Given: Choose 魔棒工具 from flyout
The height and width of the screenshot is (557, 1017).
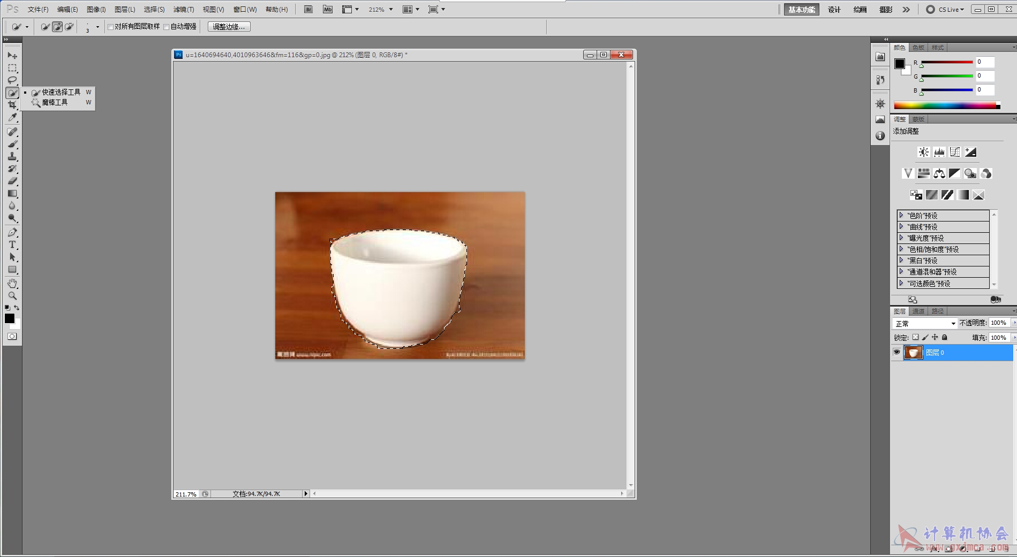Looking at the screenshot, I should 62,102.
